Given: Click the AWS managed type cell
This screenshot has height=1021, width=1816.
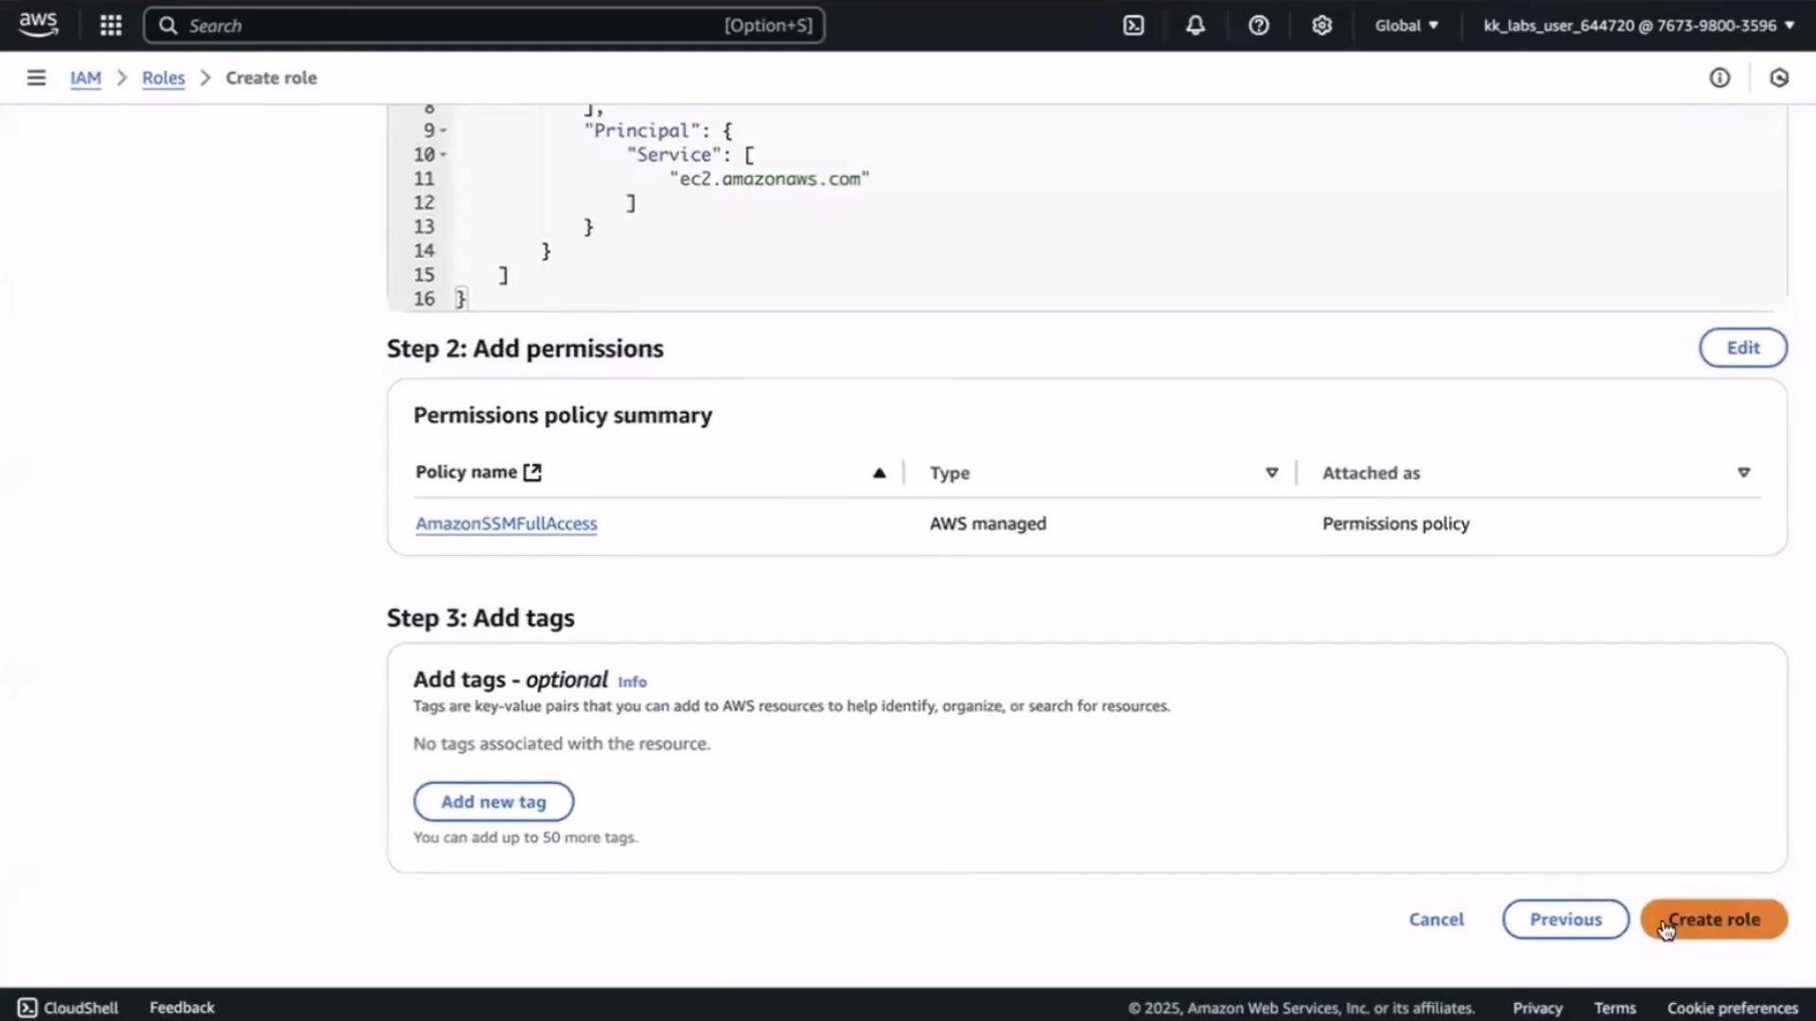Looking at the screenshot, I should pyautogui.click(x=987, y=524).
